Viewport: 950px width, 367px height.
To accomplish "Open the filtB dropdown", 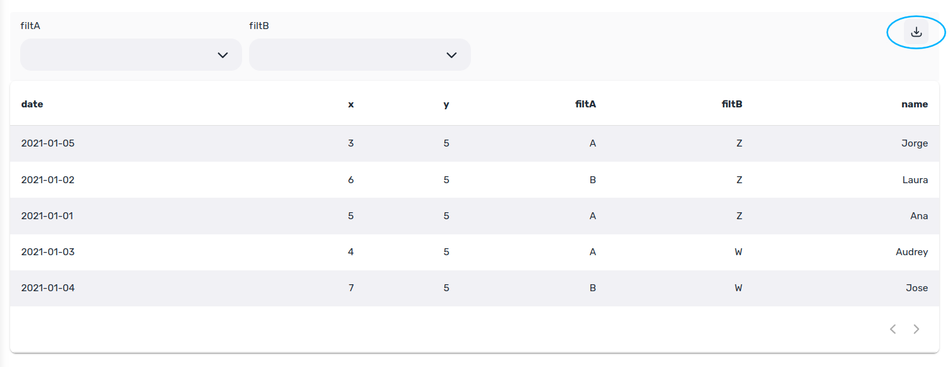I will 360,55.
